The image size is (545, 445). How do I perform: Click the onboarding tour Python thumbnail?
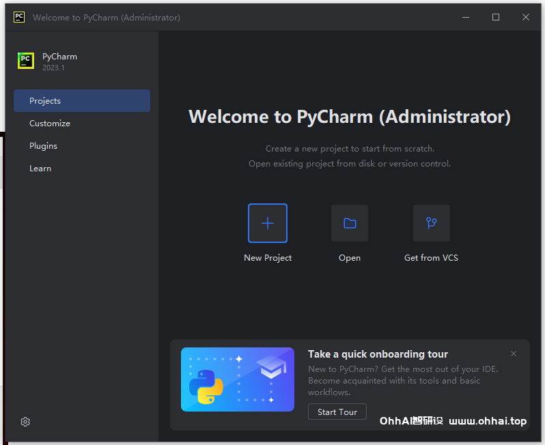click(x=238, y=379)
